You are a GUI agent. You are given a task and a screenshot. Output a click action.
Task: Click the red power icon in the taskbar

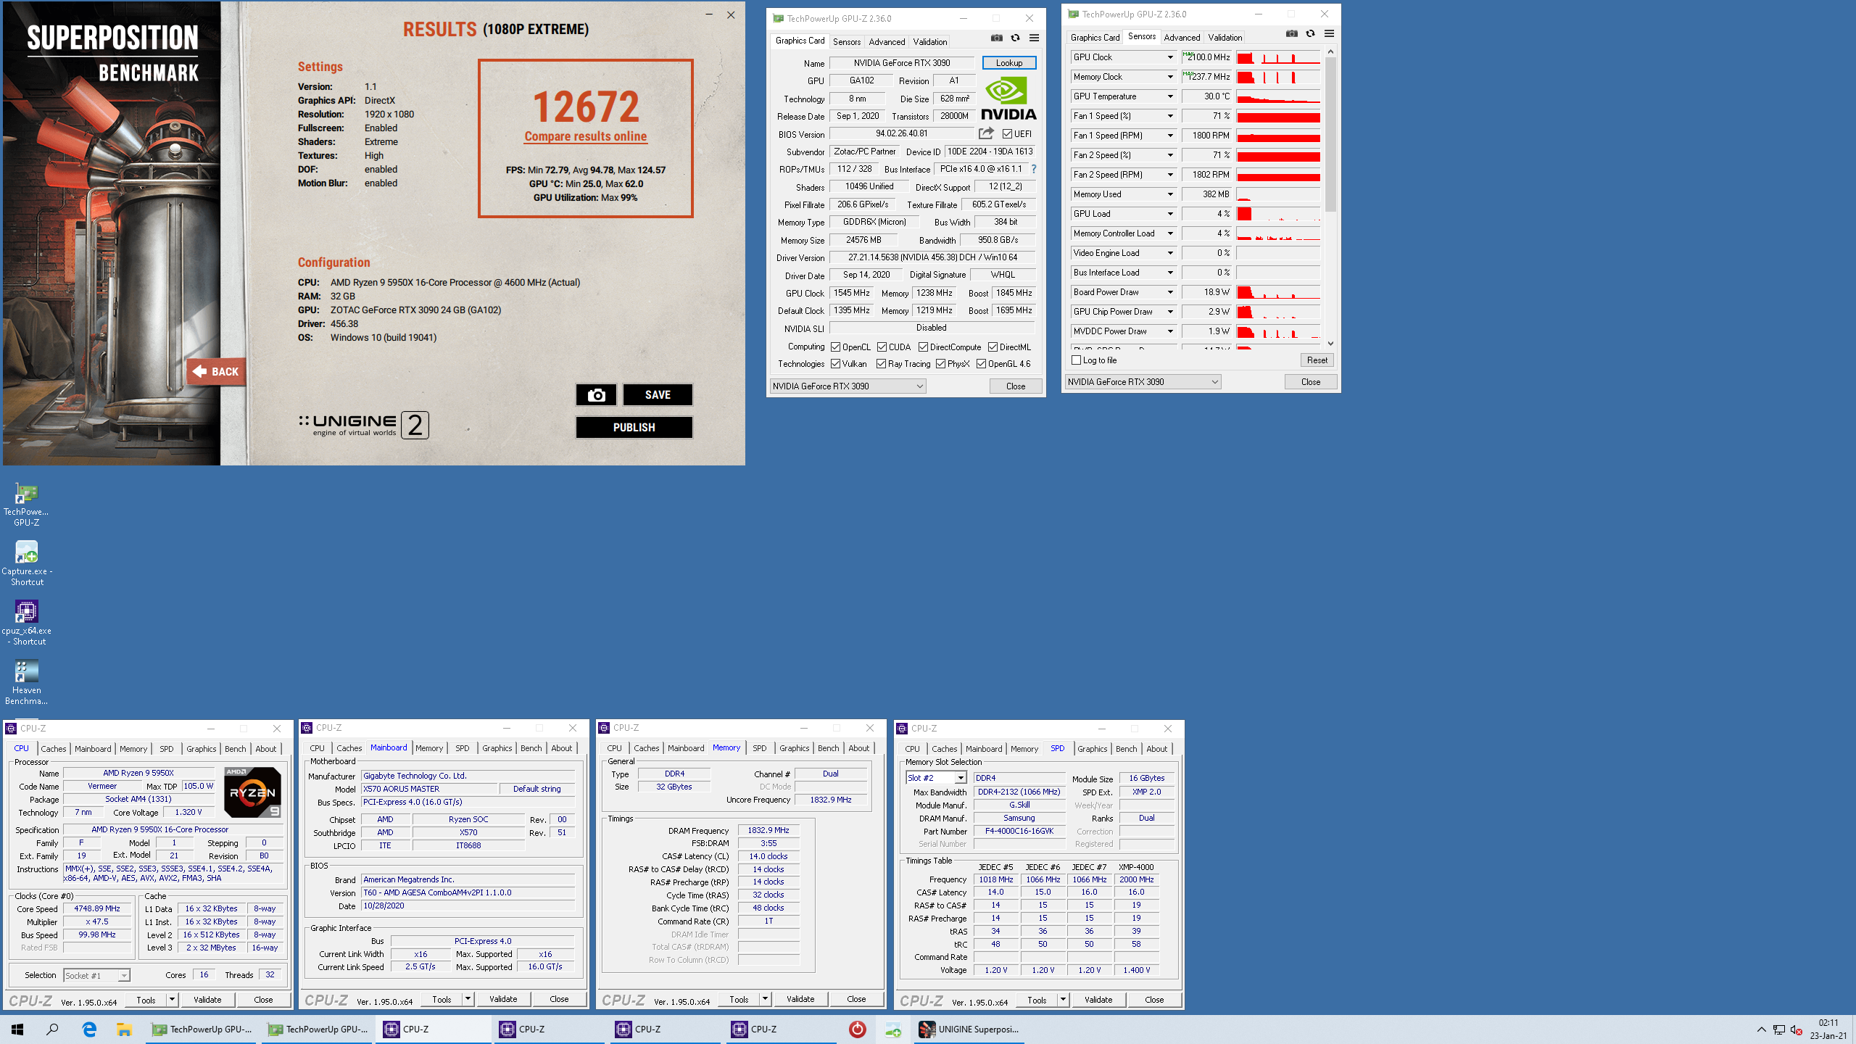coord(858,1029)
